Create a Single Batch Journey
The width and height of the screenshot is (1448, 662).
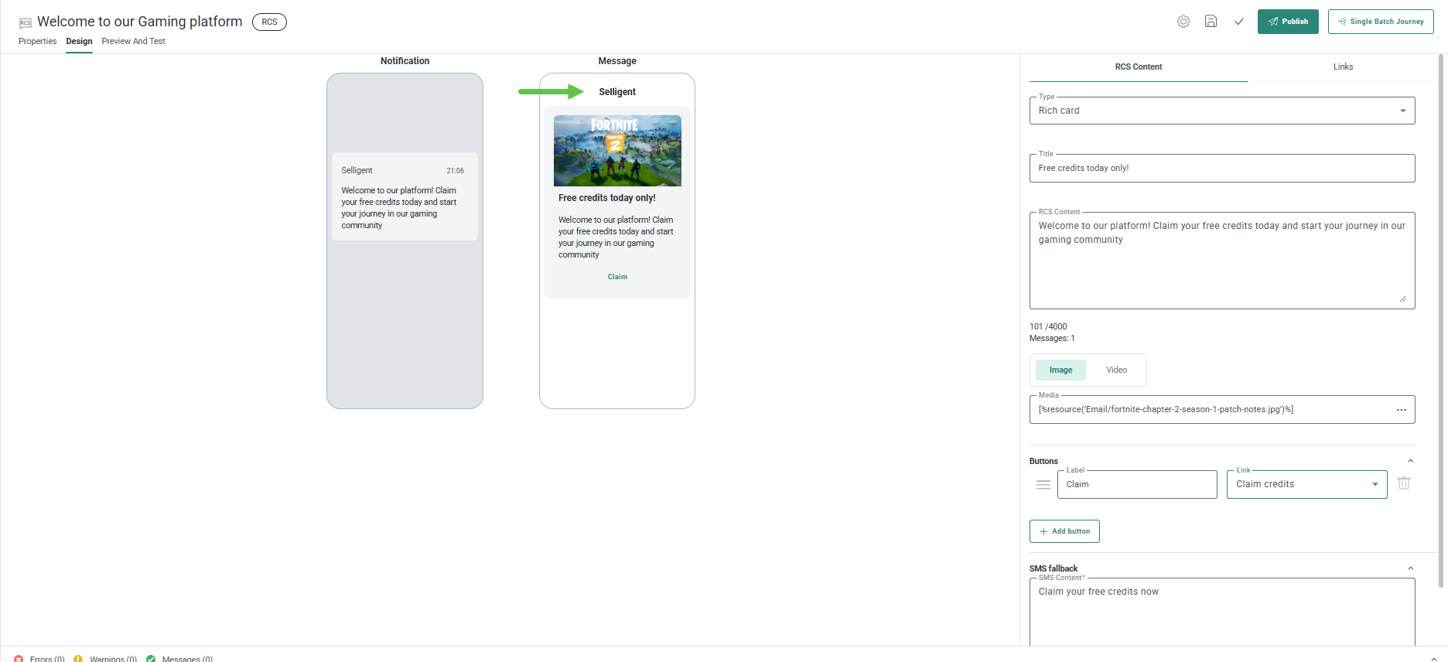click(x=1381, y=22)
